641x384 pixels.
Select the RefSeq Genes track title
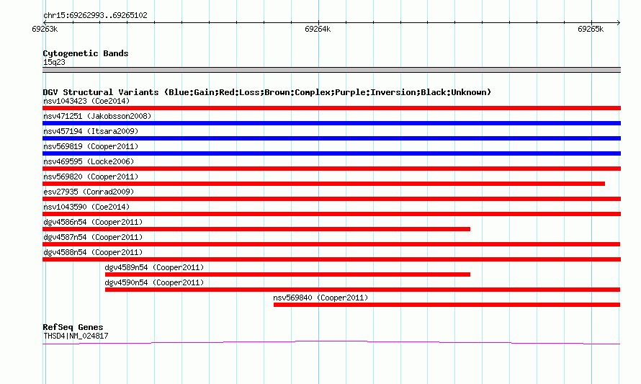(73, 327)
